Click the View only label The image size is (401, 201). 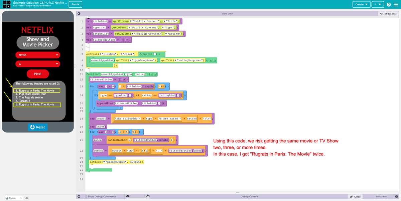[x=227, y=14]
